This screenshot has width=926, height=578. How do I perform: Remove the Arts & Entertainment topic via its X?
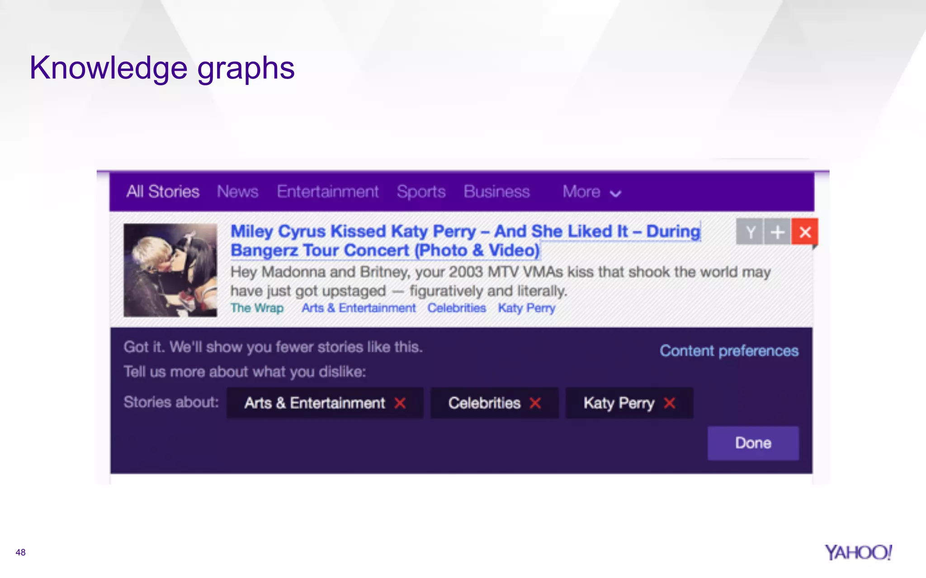[400, 403]
